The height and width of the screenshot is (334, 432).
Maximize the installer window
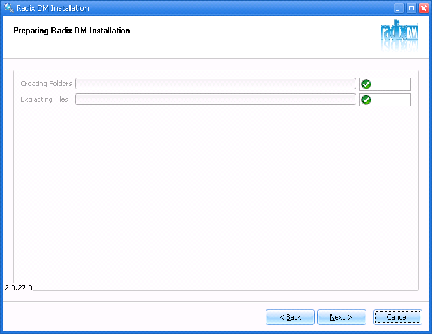[411, 8]
